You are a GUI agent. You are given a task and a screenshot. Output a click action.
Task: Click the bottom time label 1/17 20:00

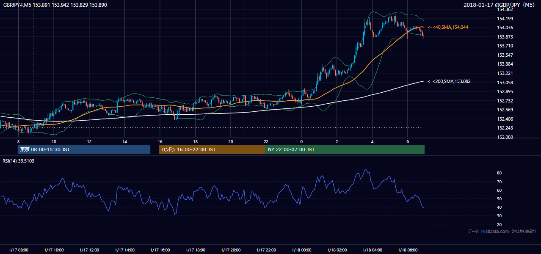231,250
